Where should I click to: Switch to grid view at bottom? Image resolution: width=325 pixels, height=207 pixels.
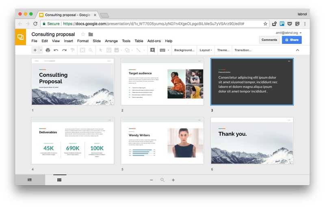59,180
